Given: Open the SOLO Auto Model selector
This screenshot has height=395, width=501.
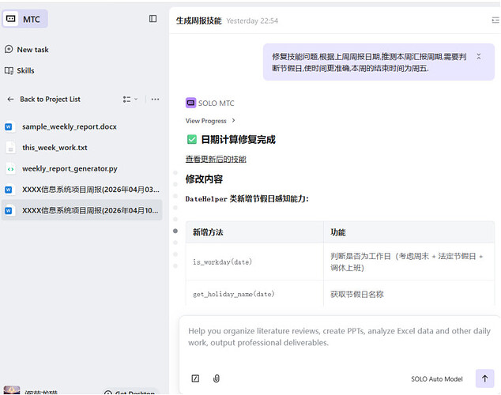Looking at the screenshot, I should 437,379.
